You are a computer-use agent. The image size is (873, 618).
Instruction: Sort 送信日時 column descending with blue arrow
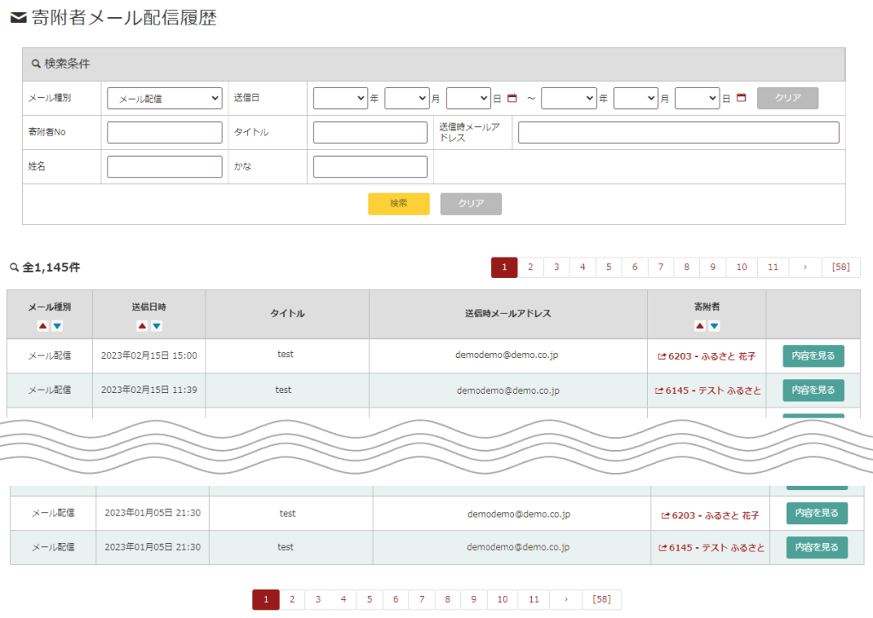coord(157,326)
